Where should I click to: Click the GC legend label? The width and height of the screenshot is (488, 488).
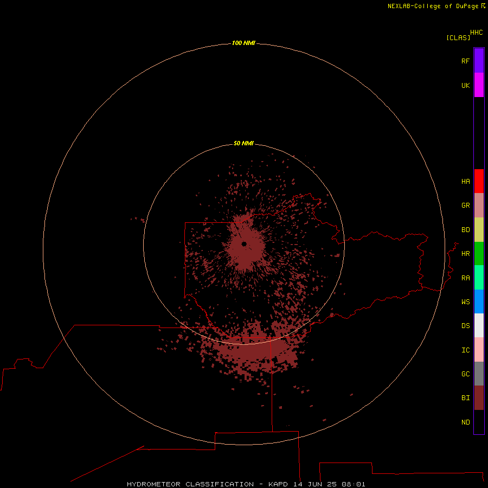click(x=466, y=374)
